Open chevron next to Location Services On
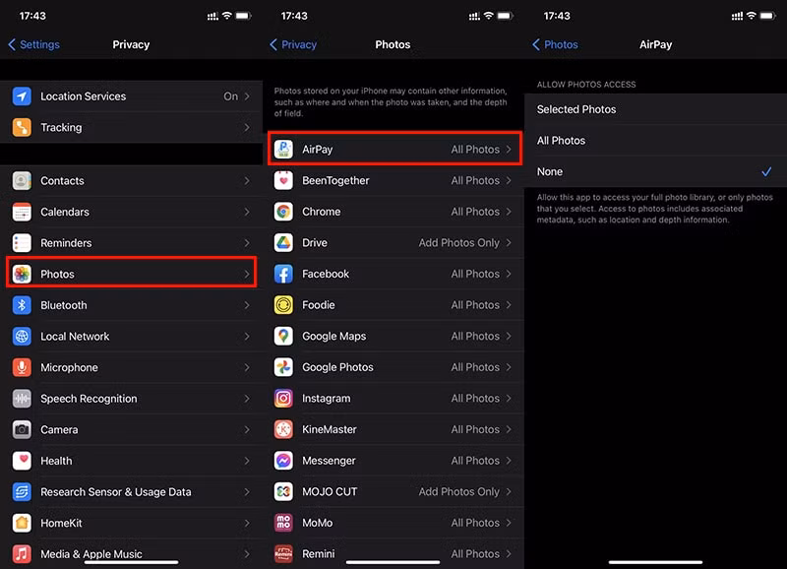 click(x=247, y=96)
